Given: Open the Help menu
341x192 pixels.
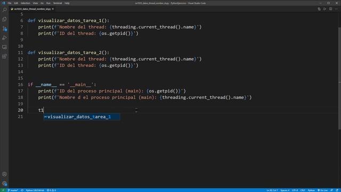Looking at the screenshot, I should pos(67,3).
